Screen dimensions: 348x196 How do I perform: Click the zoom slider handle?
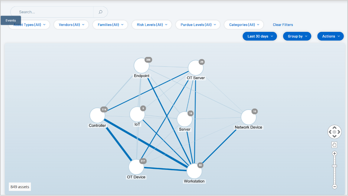(x=334, y=166)
